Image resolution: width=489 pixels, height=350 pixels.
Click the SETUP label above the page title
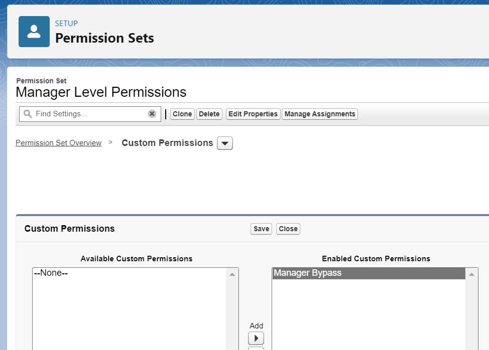point(66,23)
